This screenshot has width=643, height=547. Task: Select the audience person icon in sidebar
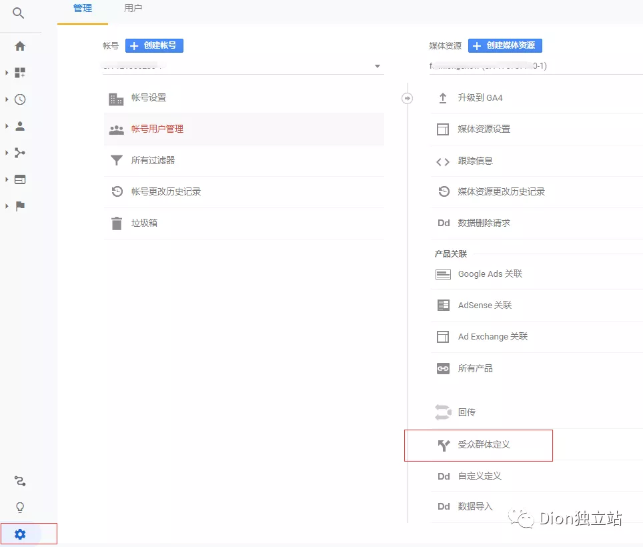(x=21, y=126)
